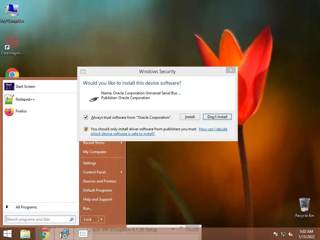Open the Recycle Bin
320x240 pixels.
[304, 207]
